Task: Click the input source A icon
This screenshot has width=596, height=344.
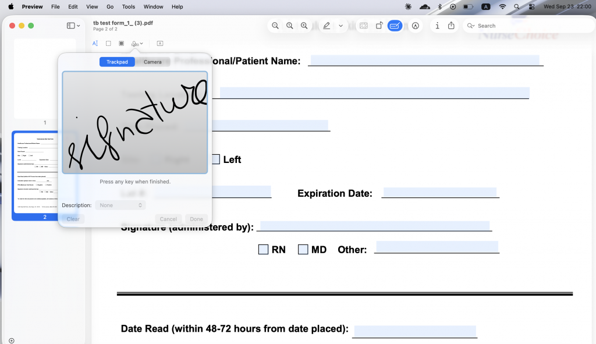Action: point(486,6)
